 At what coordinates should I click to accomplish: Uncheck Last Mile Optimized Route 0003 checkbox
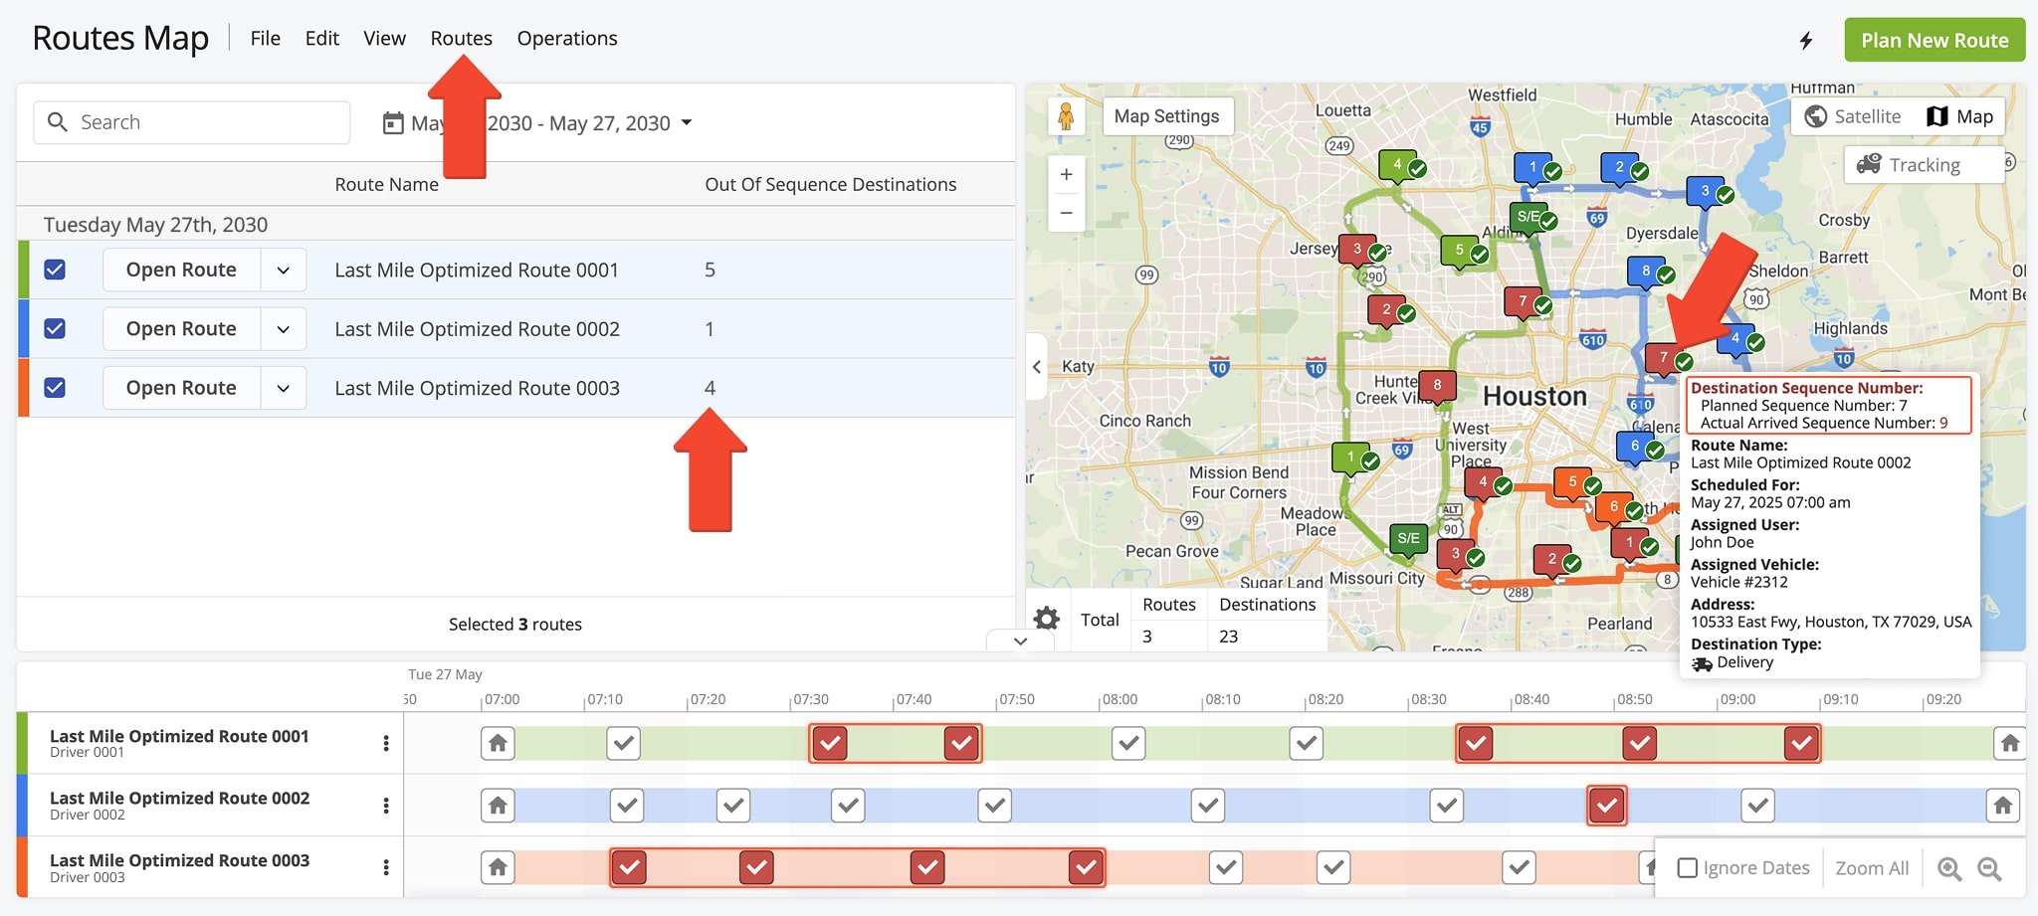(55, 388)
